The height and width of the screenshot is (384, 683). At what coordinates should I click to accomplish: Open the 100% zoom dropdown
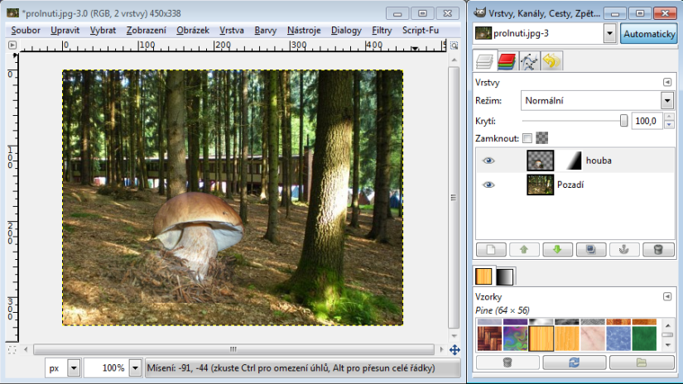[x=135, y=368]
